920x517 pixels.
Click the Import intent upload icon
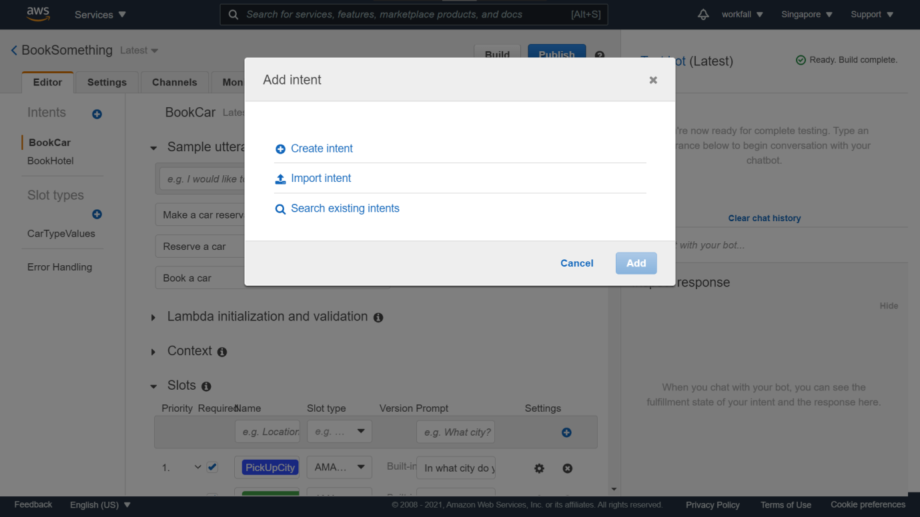point(280,179)
